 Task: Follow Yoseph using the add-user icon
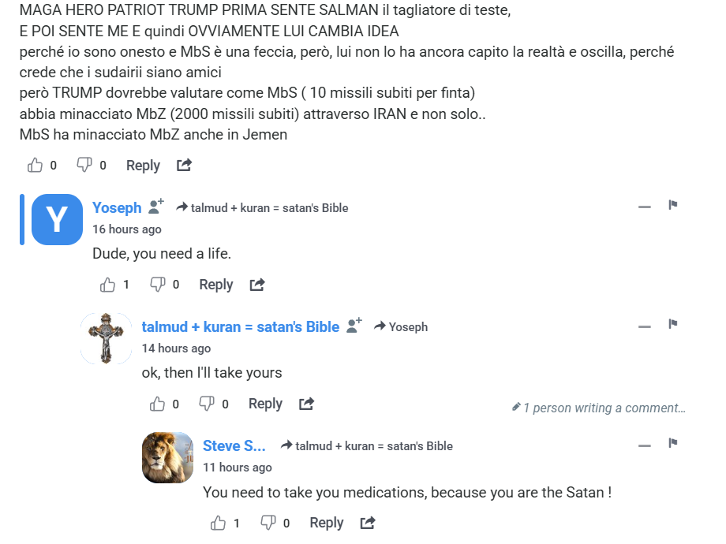pos(156,207)
